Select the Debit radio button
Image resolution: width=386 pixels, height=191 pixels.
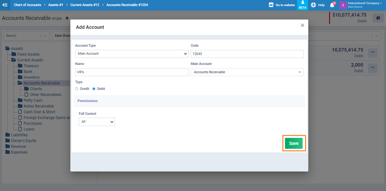[94, 89]
